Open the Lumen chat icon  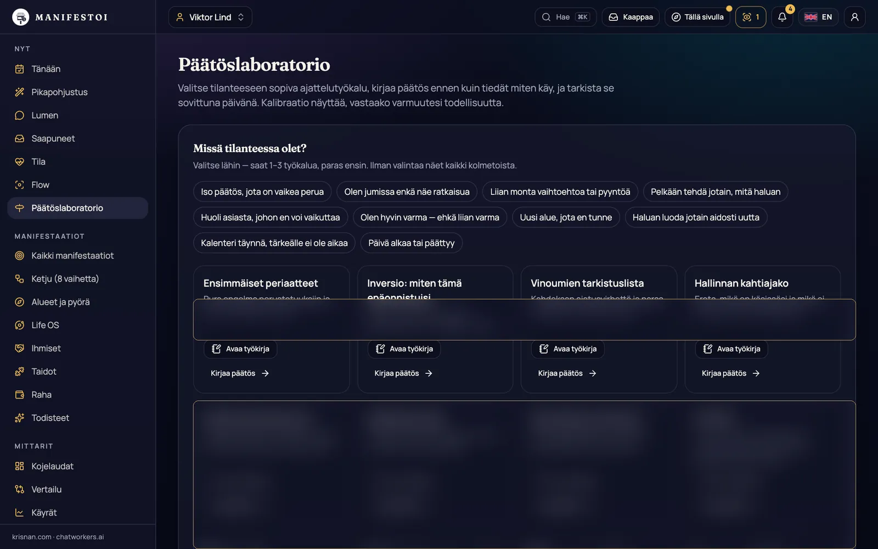(x=20, y=115)
